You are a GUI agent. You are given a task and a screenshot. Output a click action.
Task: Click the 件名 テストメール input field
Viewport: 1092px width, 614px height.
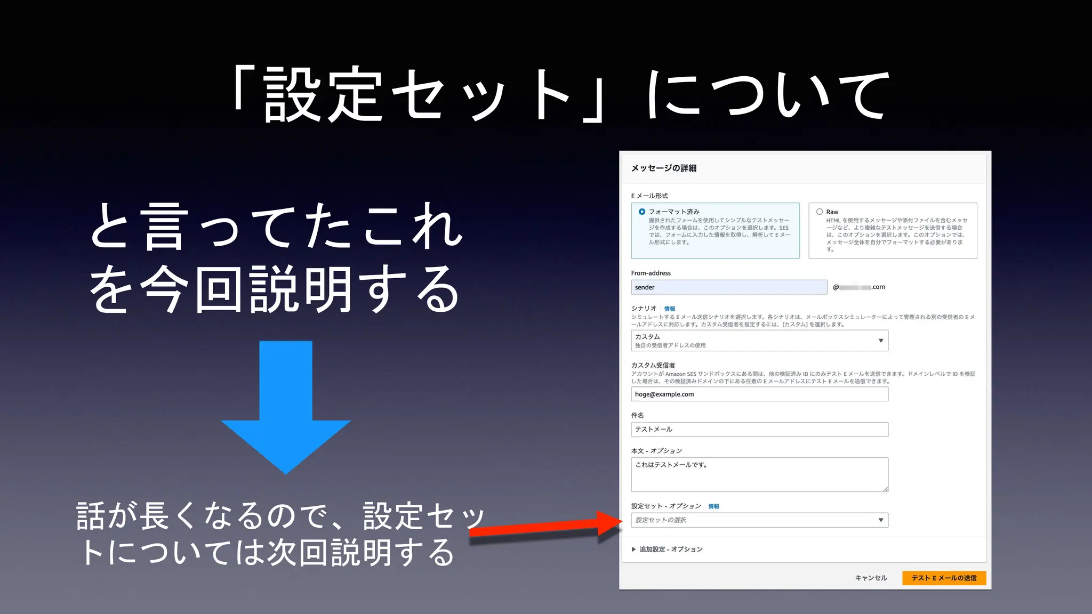759,430
